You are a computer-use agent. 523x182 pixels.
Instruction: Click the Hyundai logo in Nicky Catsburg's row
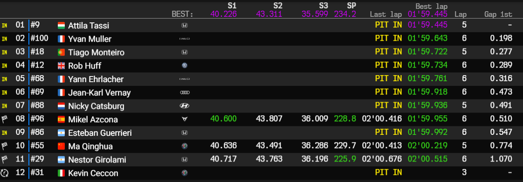[184, 106]
